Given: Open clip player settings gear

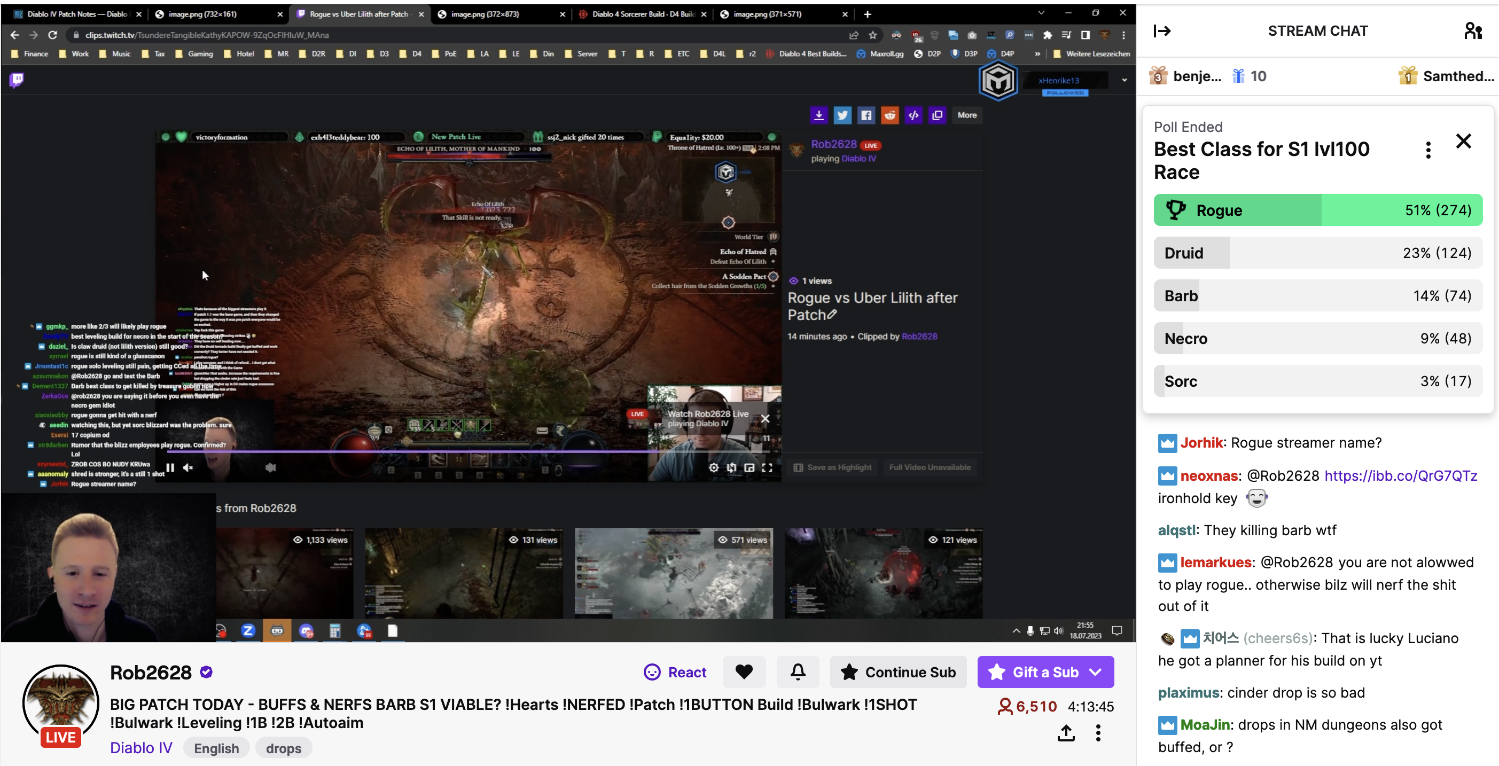Looking at the screenshot, I should [x=713, y=467].
